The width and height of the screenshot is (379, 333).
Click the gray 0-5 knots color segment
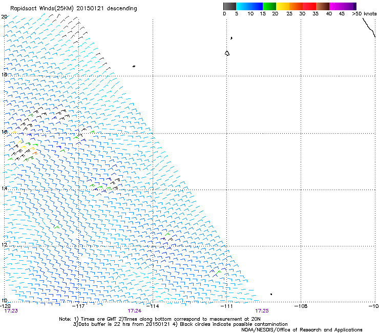pos(229,6)
